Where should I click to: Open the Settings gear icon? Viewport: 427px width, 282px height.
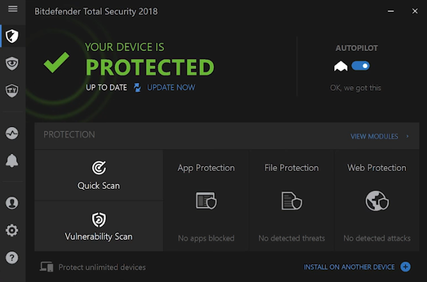(x=12, y=231)
